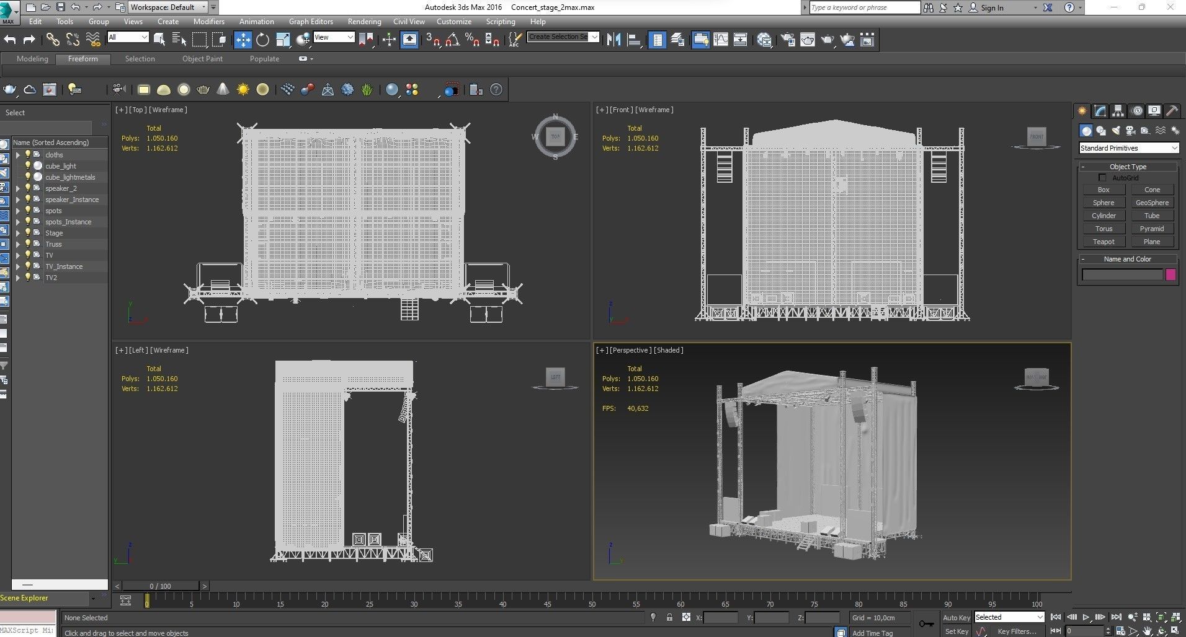Image resolution: width=1186 pixels, height=637 pixels.
Task: Switch to the Object Paint ribbon tab
Action: click(202, 59)
